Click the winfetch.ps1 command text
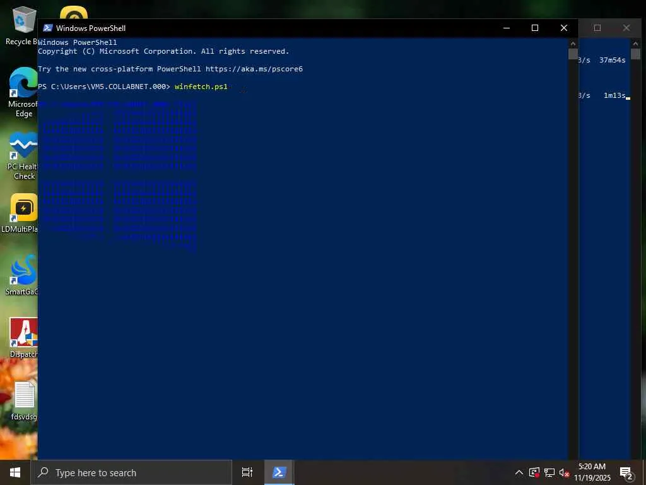Viewport: 646px width, 485px height. [x=201, y=87]
